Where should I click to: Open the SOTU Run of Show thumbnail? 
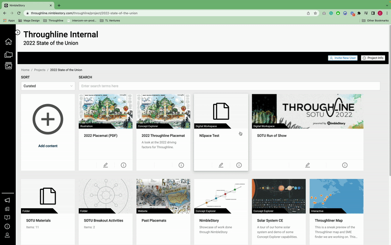coord(307,111)
